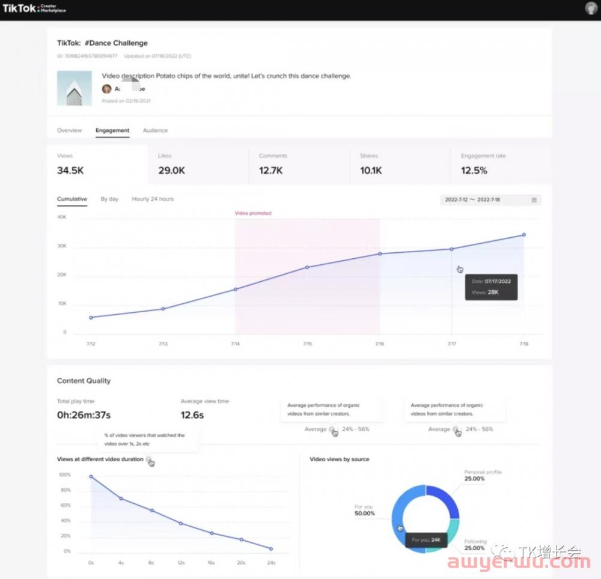Click the 16s point on duration chart
This screenshot has height=579, width=601.
[212, 533]
